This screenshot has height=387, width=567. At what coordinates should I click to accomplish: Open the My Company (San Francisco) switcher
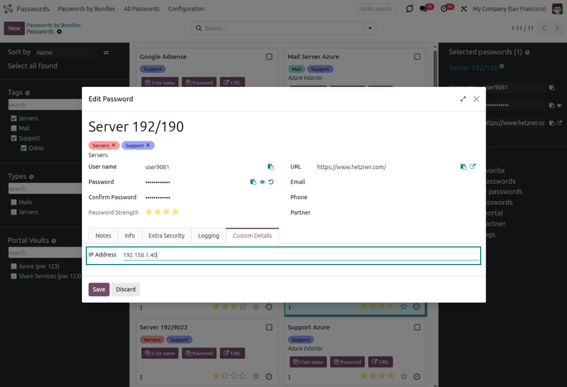coord(509,9)
